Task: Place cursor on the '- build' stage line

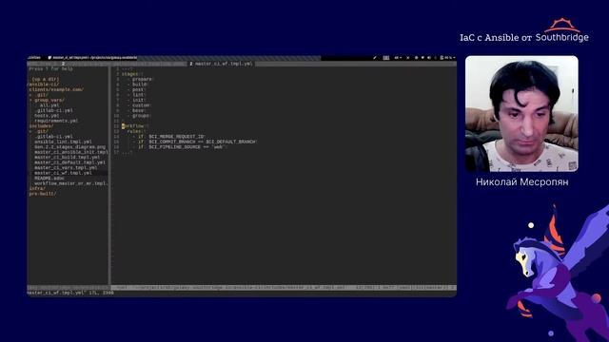Action: pos(137,85)
